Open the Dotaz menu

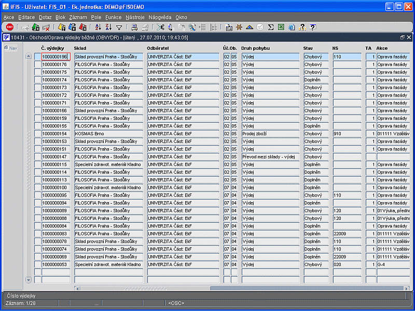coord(45,17)
